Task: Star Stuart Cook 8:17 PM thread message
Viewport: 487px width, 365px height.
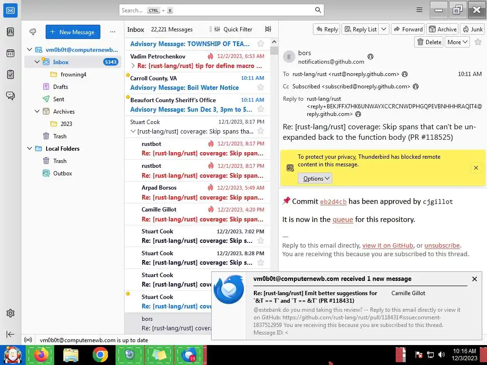Action: tap(261, 131)
